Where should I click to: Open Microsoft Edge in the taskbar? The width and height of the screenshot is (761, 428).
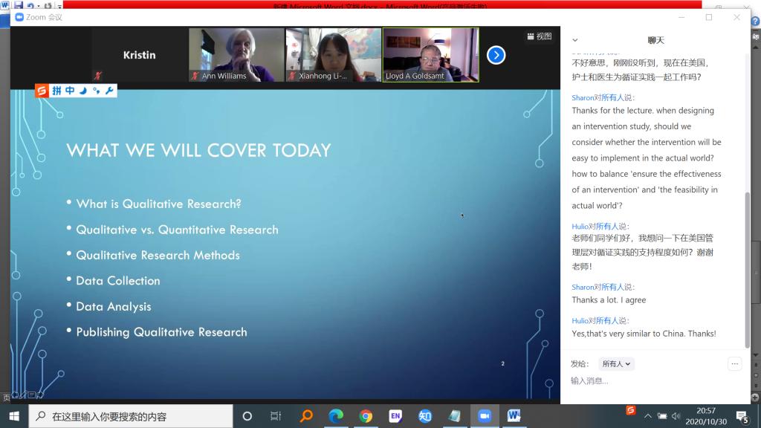tap(336, 416)
